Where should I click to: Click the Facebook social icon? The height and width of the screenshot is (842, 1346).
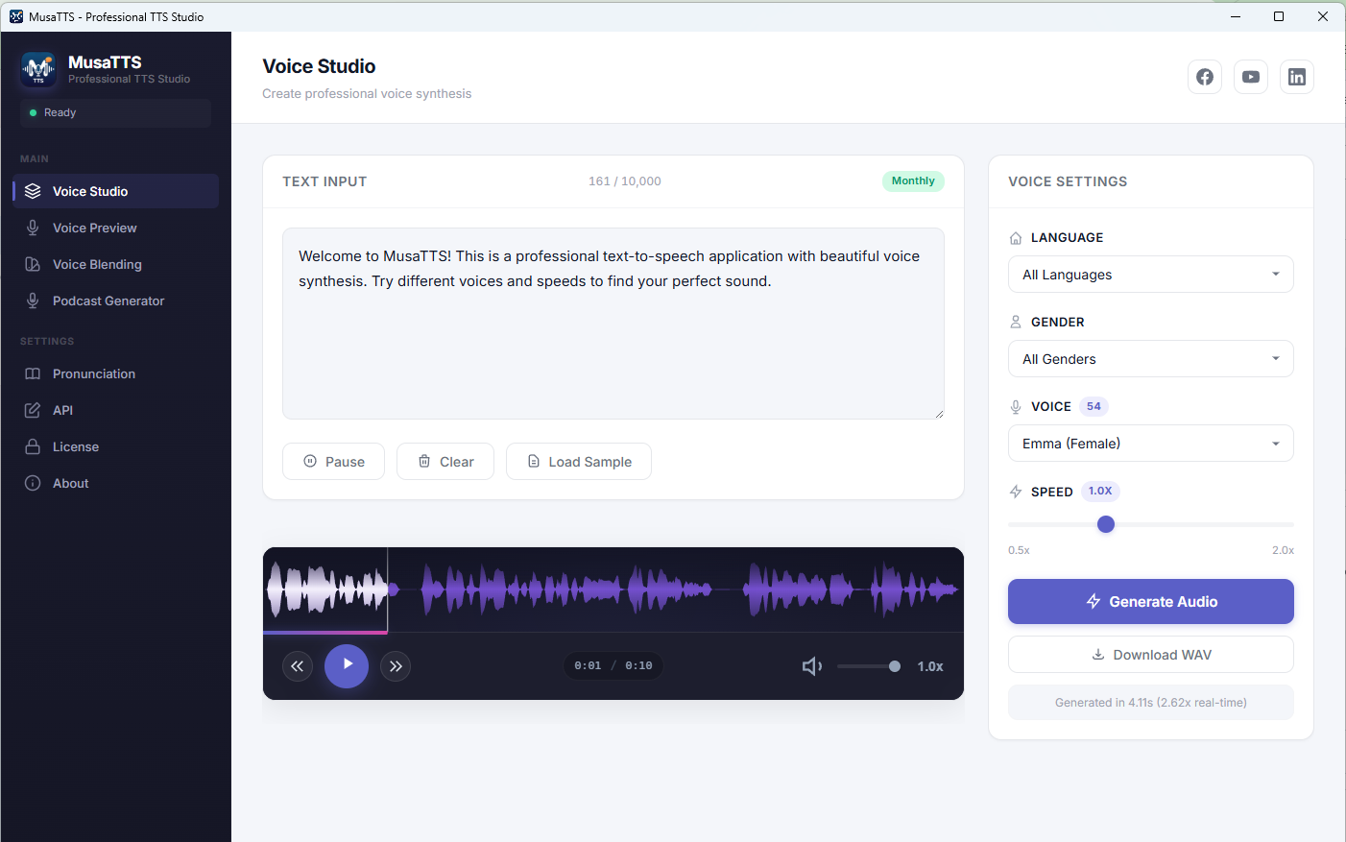[x=1205, y=77]
